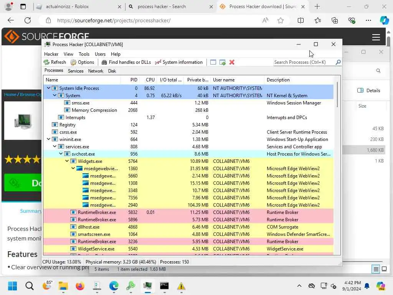The image size is (393, 295).
Task: Open Find handles or DLLs
Action: click(x=126, y=62)
